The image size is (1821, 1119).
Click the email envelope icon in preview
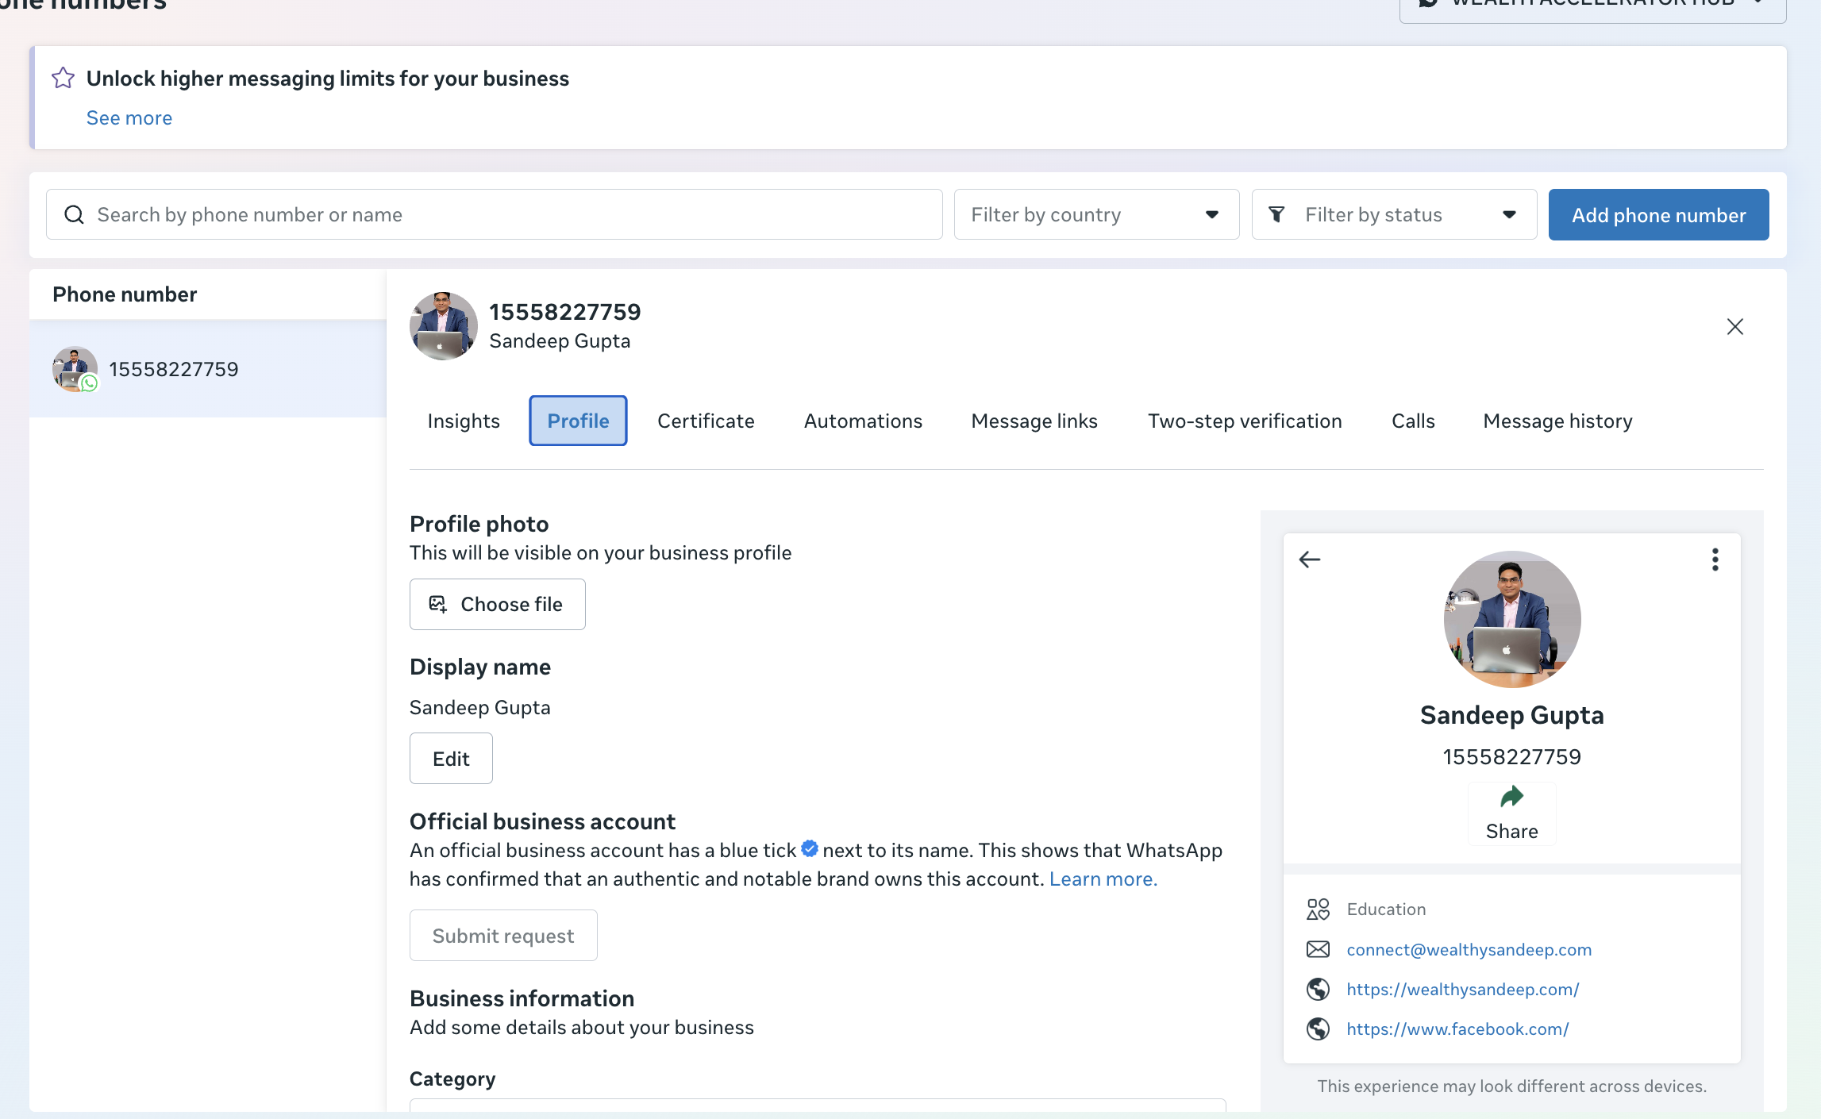[1319, 949]
